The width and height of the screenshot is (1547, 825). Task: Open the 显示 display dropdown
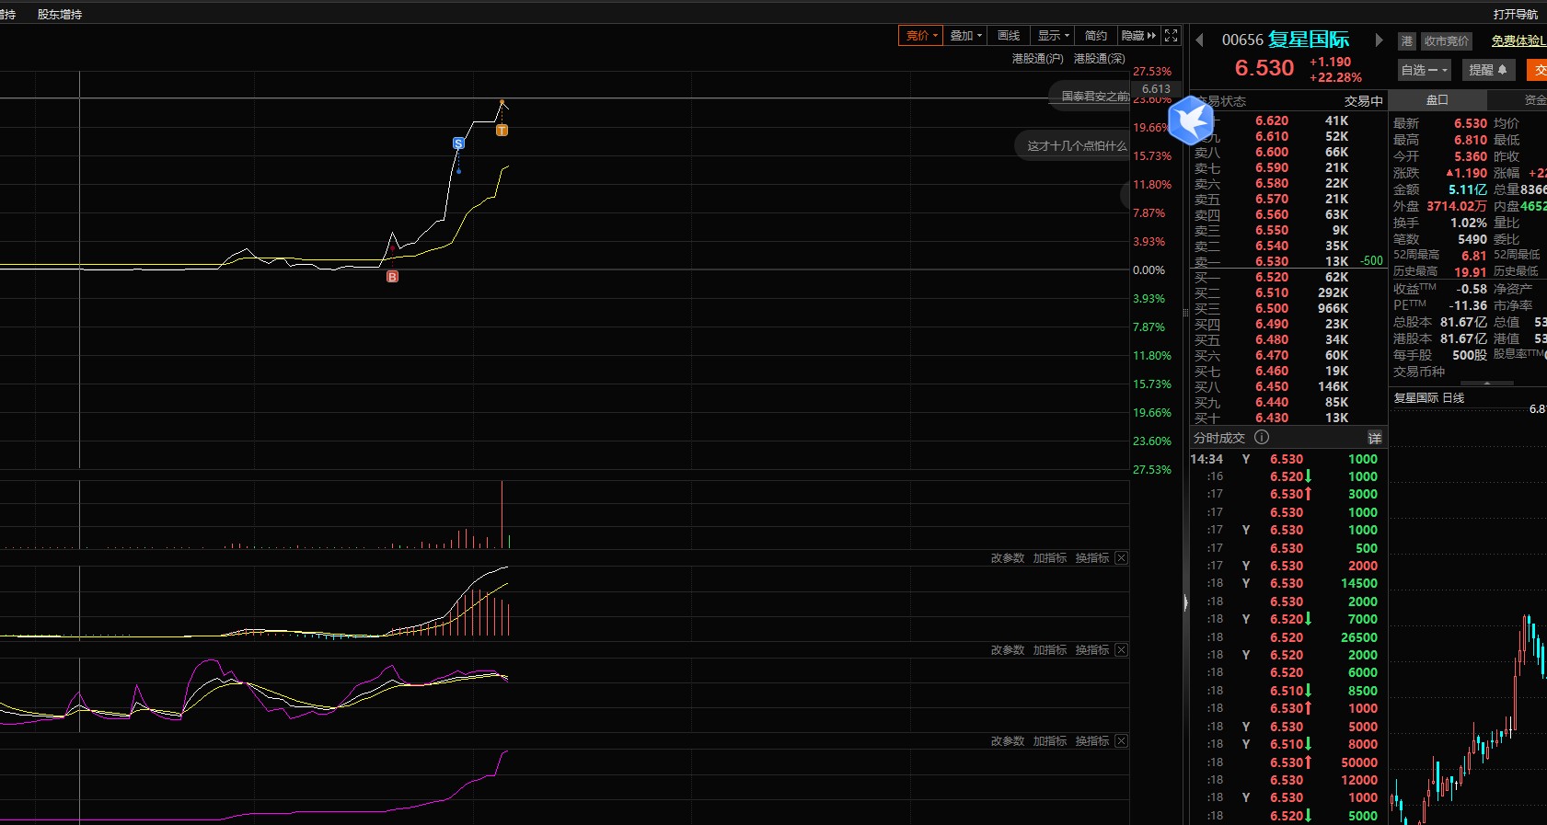coord(1053,36)
